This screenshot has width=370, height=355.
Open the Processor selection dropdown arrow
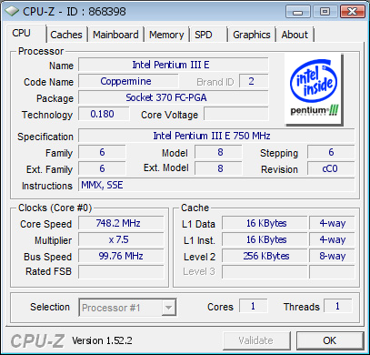168,308
